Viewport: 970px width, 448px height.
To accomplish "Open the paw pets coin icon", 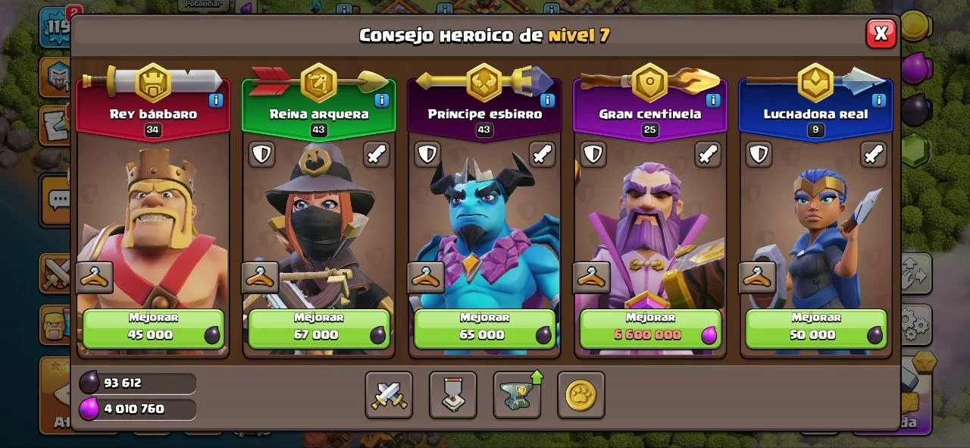I will click(581, 395).
